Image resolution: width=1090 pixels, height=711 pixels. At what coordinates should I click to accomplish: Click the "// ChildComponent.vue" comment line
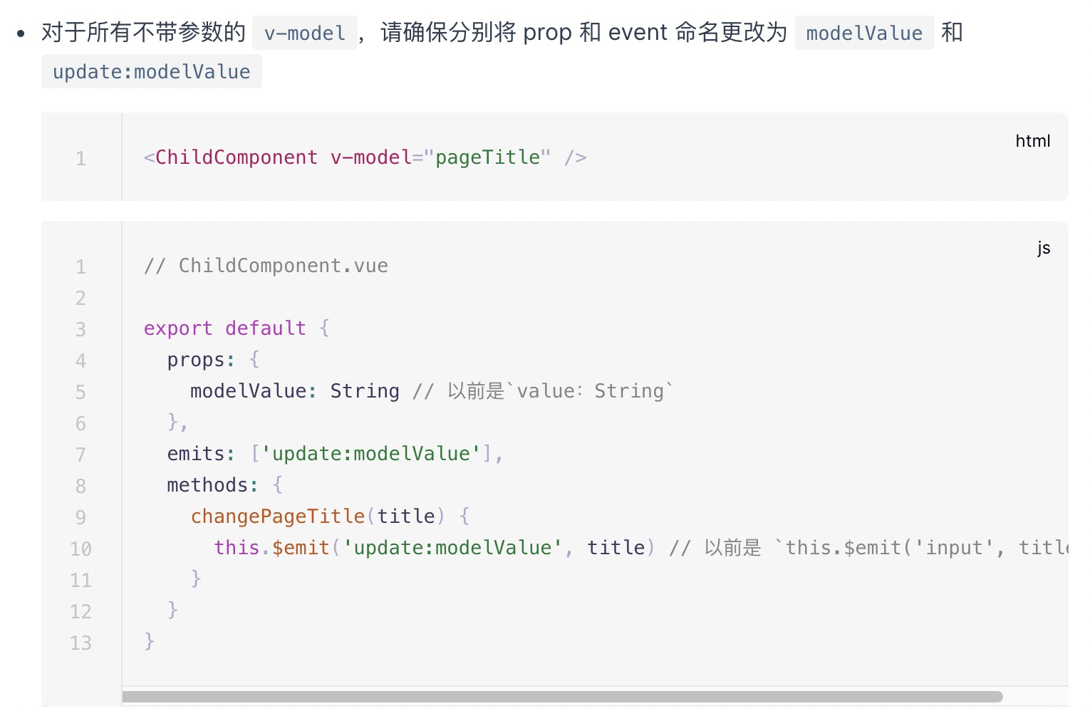pyautogui.click(x=266, y=266)
